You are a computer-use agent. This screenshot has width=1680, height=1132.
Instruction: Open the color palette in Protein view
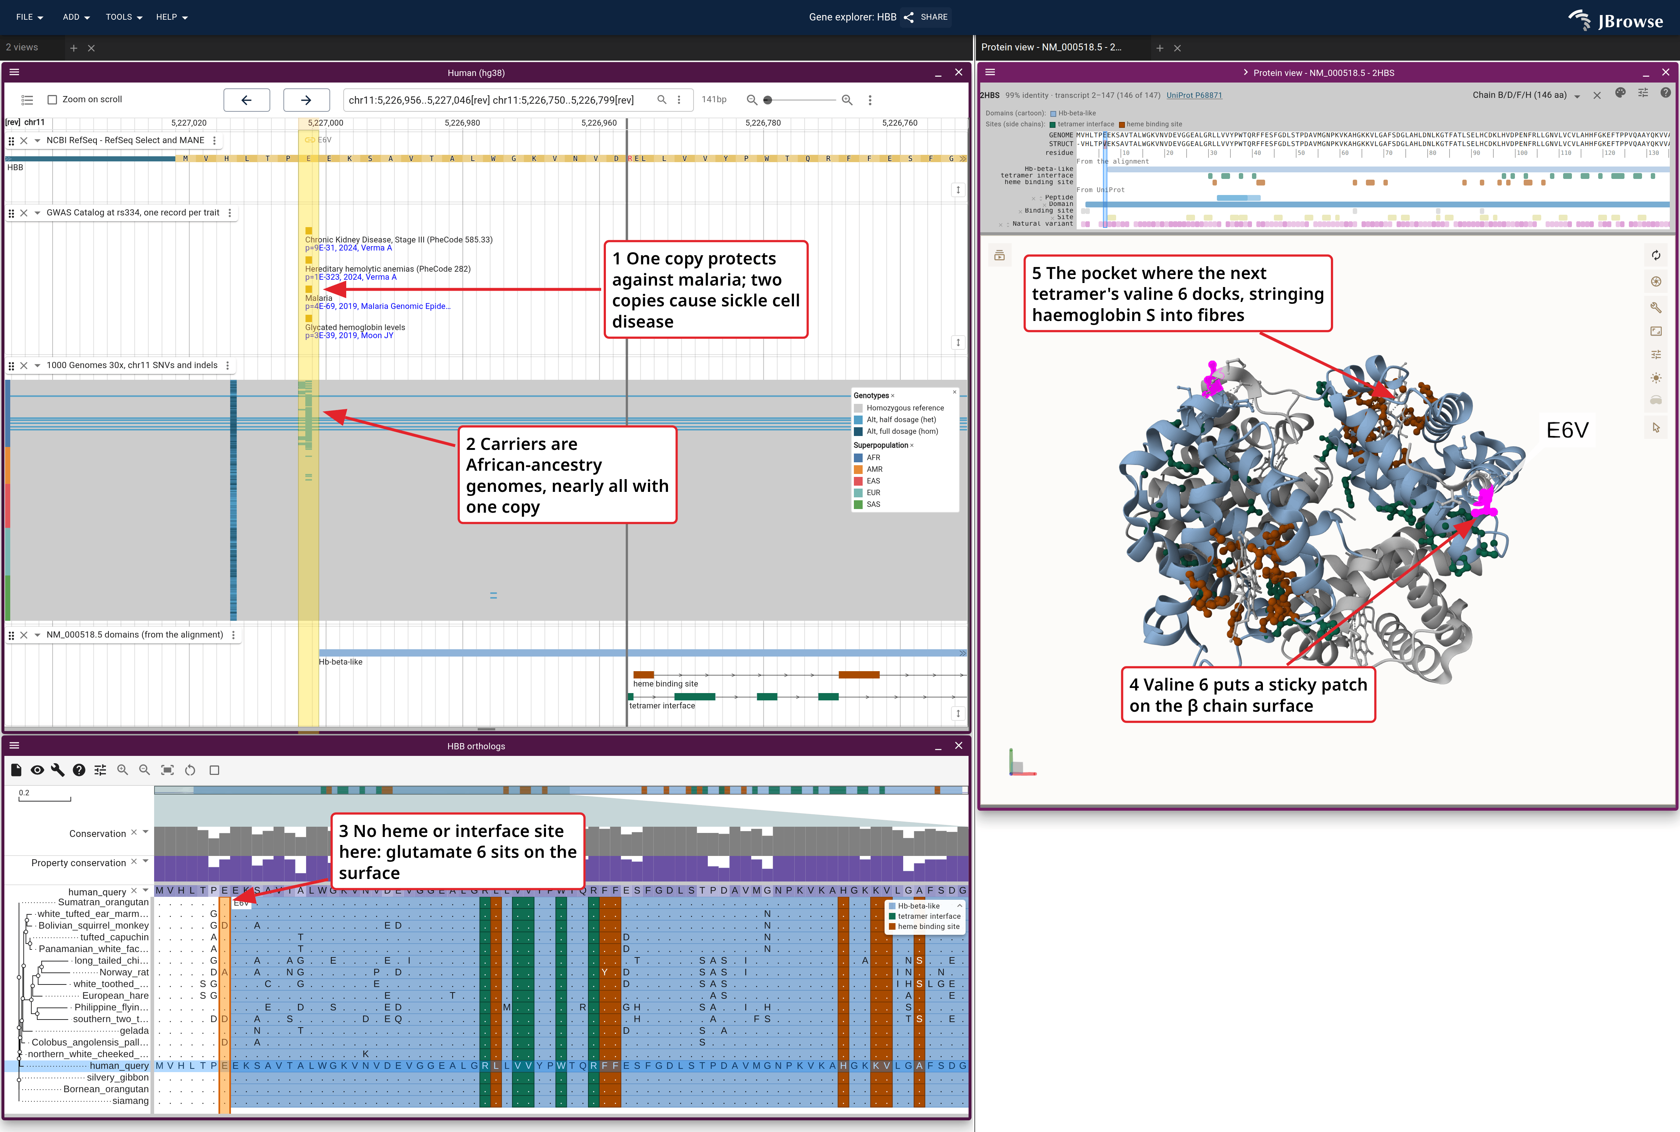click(x=1620, y=93)
